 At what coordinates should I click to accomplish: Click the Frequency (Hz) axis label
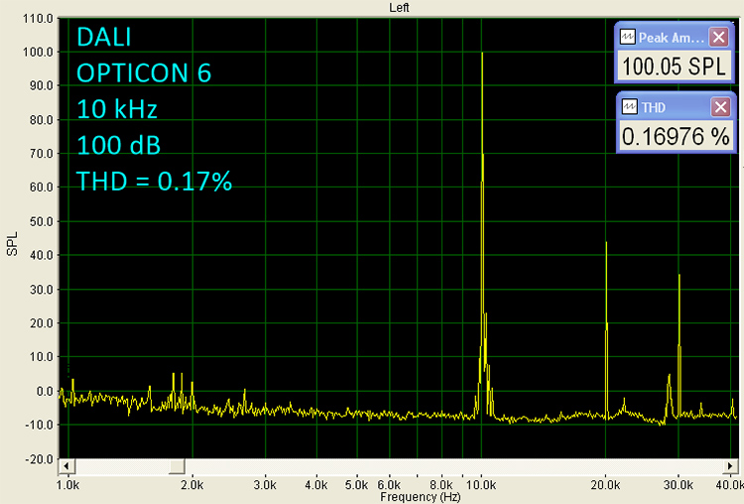pyautogui.click(x=423, y=495)
